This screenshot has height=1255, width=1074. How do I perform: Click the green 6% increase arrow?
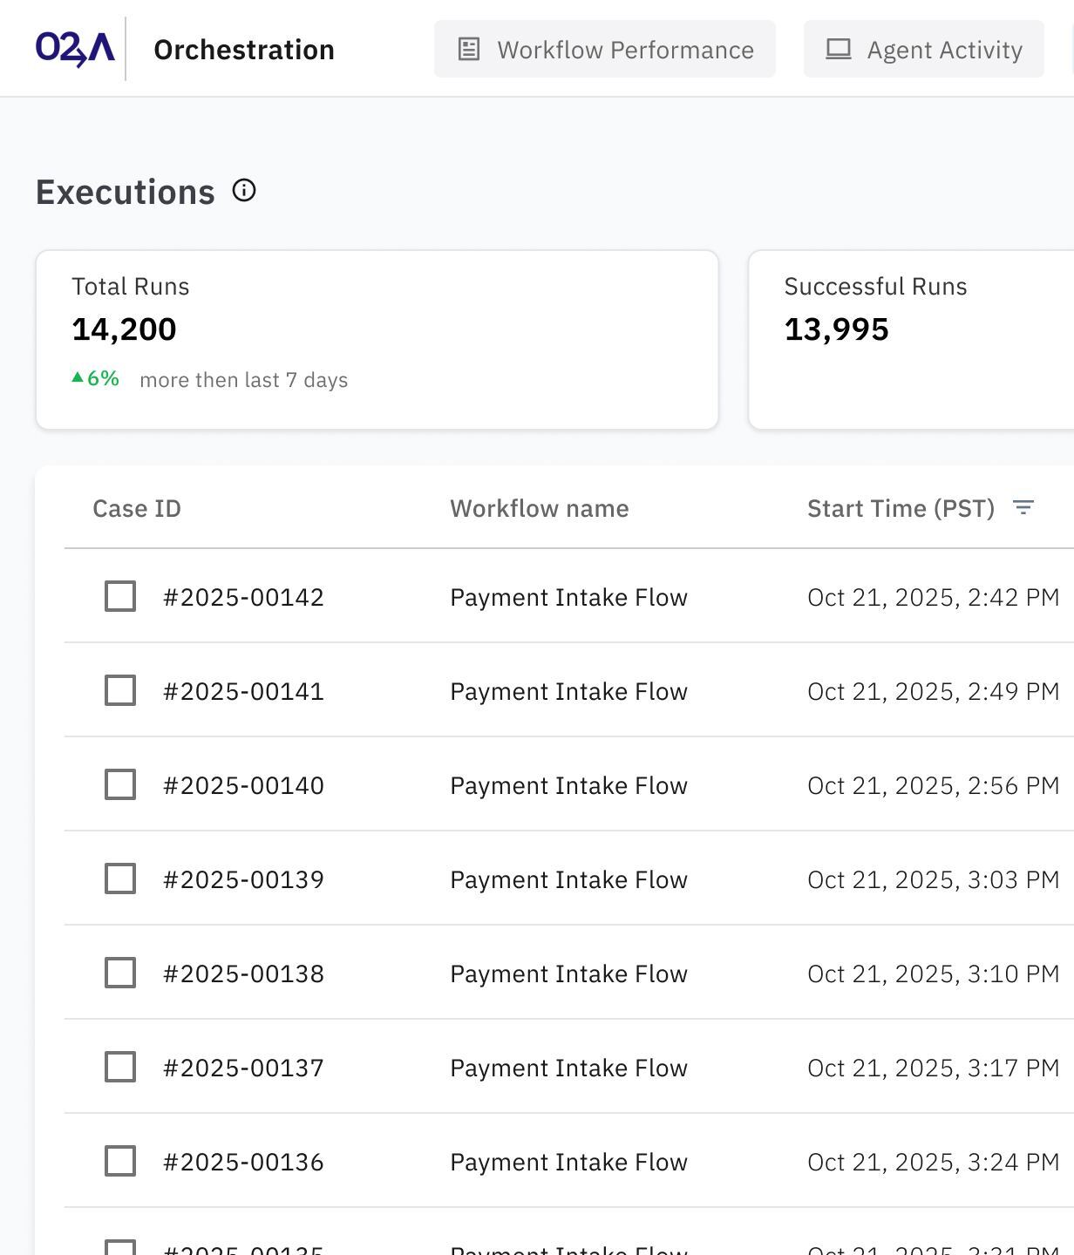78,378
